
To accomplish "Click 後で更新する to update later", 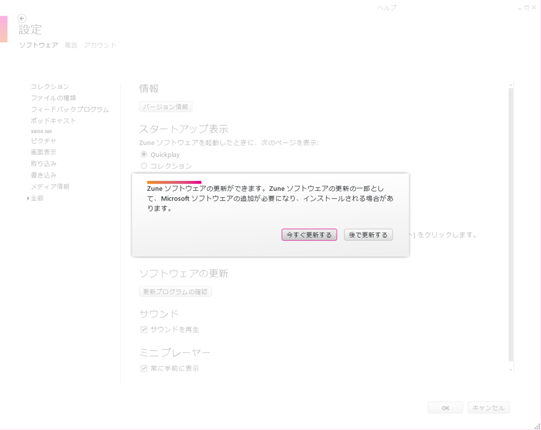I will point(368,235).
